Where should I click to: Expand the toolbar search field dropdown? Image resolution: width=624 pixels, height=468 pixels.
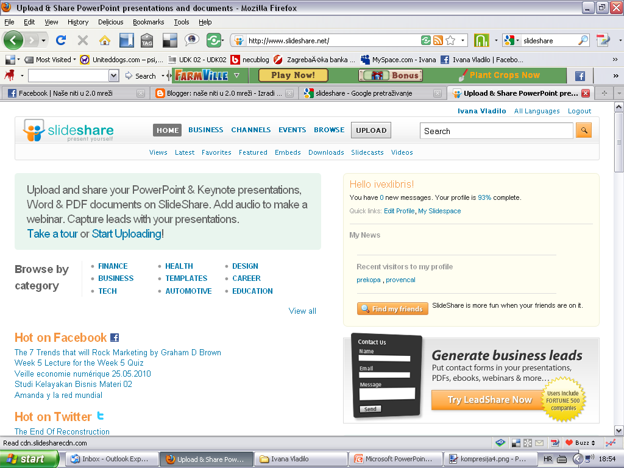113,76
